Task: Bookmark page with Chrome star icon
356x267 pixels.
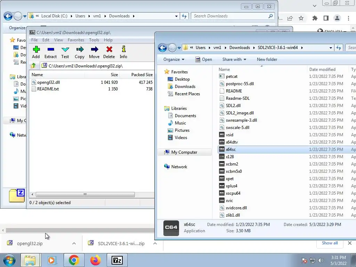Action: point(301,18)
